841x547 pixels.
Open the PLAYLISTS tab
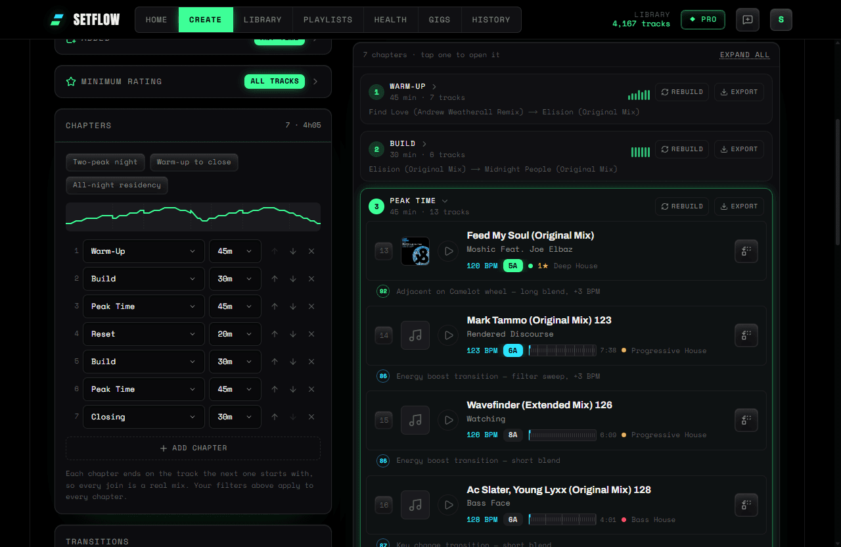[328, 20]
